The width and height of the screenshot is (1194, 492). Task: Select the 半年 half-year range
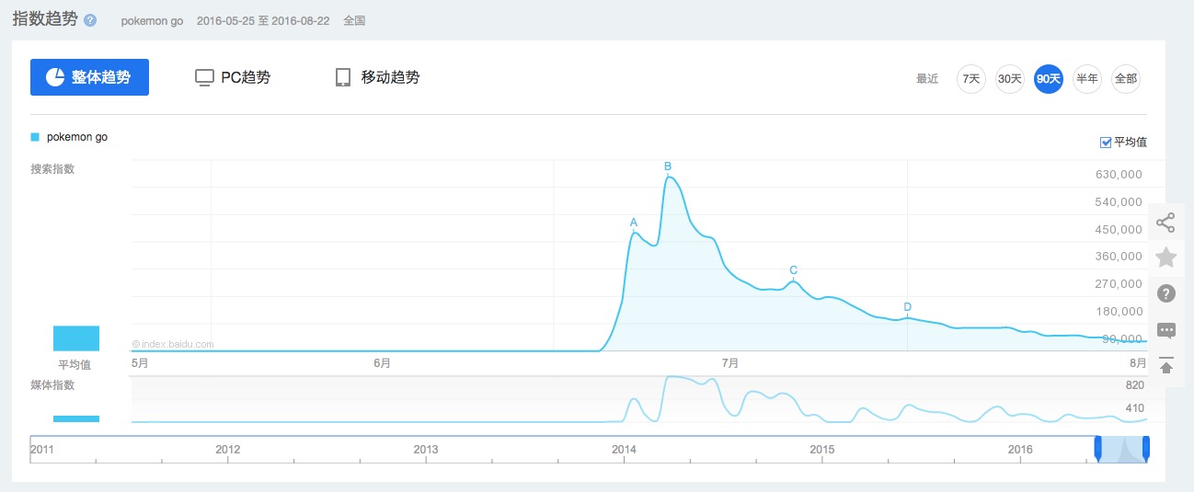click(1087, 79)
